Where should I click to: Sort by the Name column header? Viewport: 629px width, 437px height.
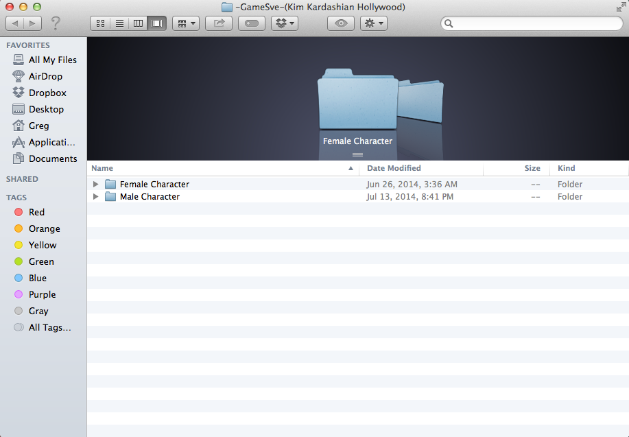point(223,168)
